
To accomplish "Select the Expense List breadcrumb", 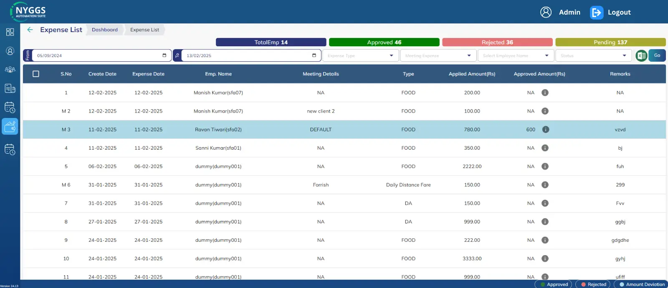I will (x=144, y=30).
